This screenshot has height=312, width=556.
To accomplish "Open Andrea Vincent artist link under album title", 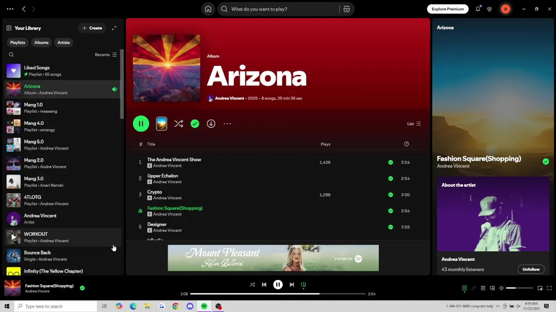I will [x=229, y=98].
